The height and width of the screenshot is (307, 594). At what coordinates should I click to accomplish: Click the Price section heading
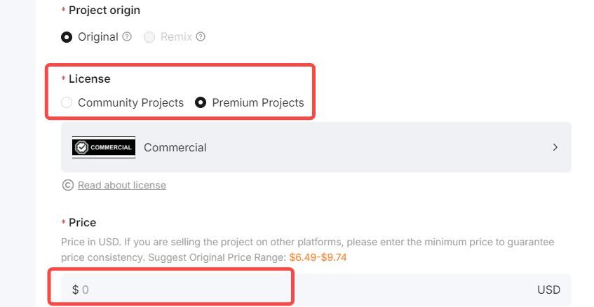82,223
